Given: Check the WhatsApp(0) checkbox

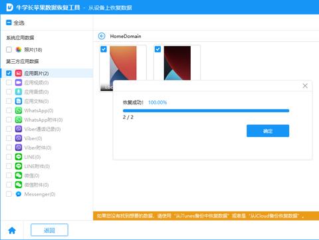Looking at the screenshot, I should point(9,110).
